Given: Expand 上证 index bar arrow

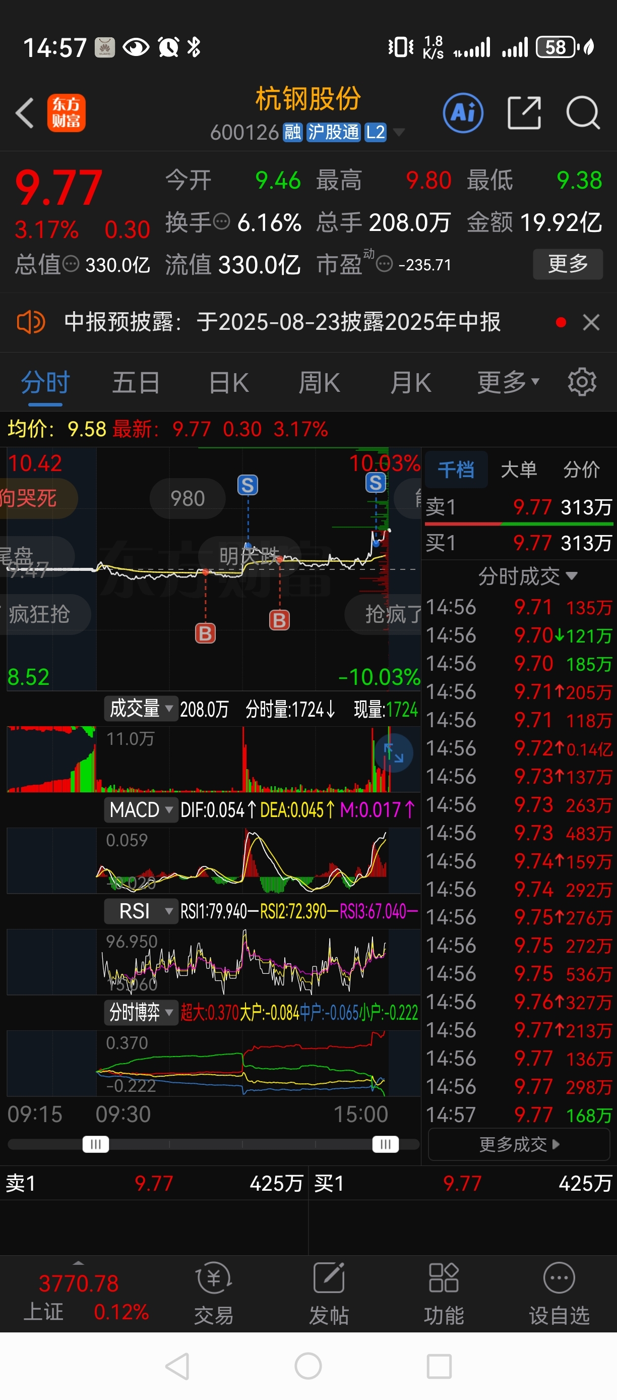Looking at the screenshot, I should click(79, 1263).
